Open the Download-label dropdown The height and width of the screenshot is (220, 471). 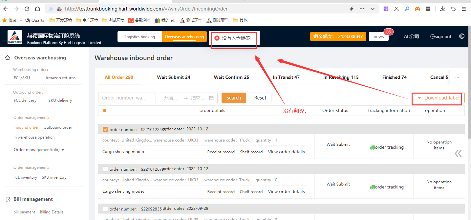click(x=438, y=98)
